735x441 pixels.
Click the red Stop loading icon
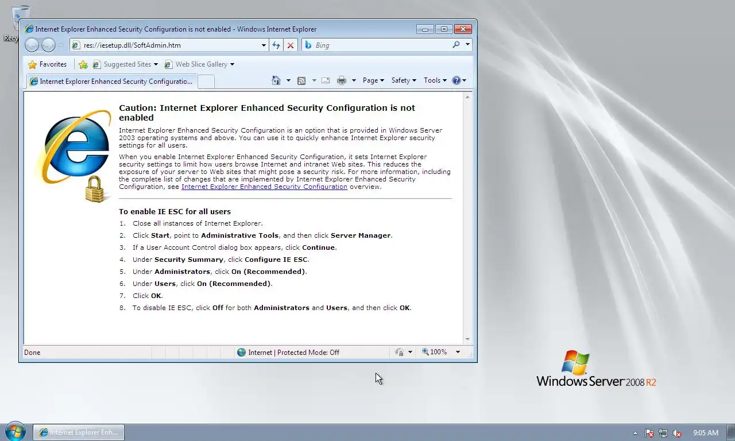[291, 45]
